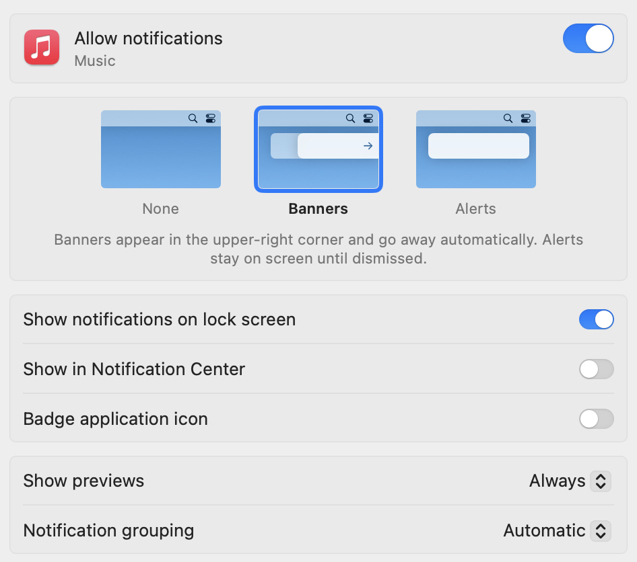Viewport: 637px width, 562px height.
Task: Click search icon in None thumbnail
Action: 193,118
